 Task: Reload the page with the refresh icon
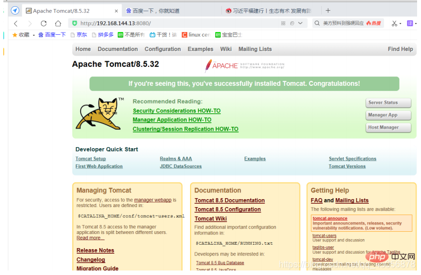pyautogui.click(x=44, y=24)
